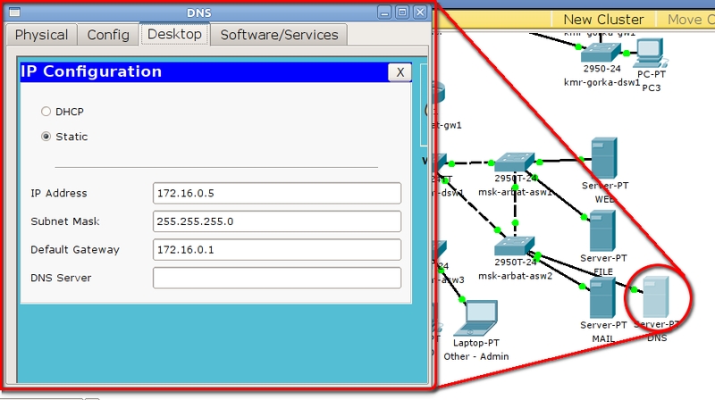
Task: Select the WEB server icon
Action: 603,161
